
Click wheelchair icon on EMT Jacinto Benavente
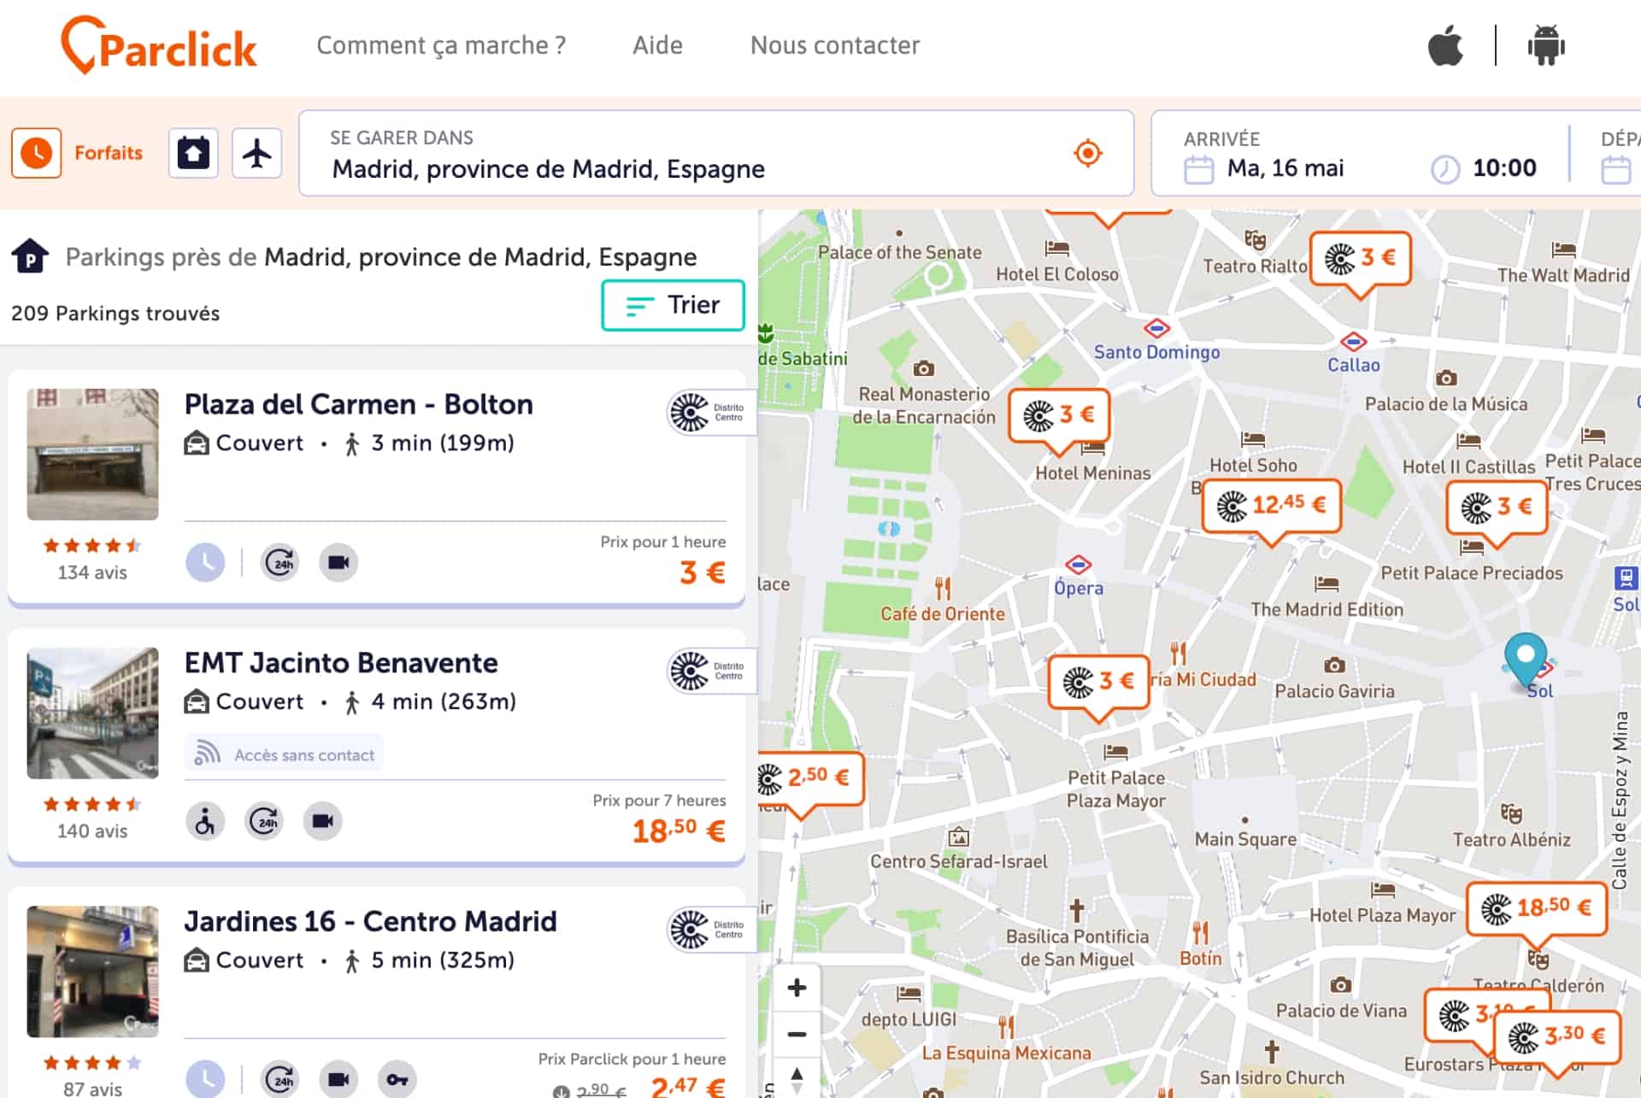click(x=205, y=821)
